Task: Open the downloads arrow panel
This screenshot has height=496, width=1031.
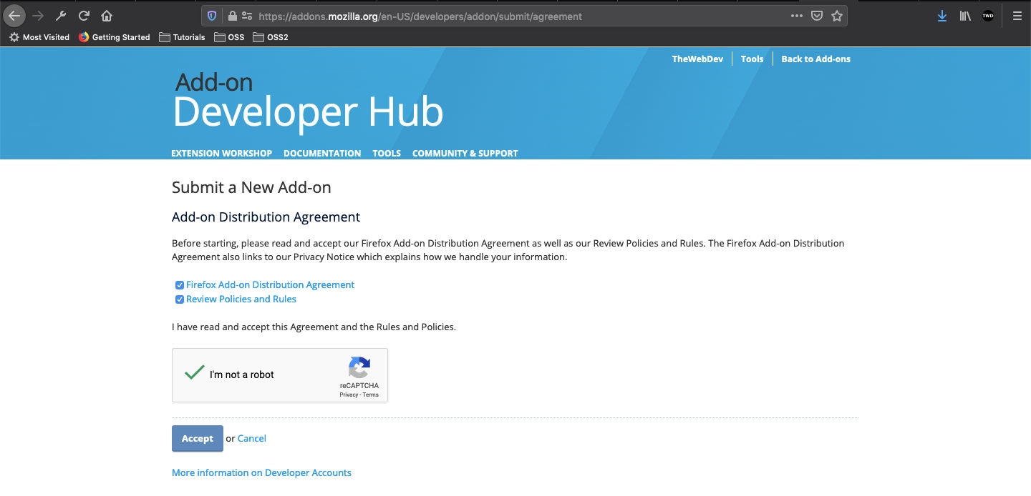Action: coord(942,16)
